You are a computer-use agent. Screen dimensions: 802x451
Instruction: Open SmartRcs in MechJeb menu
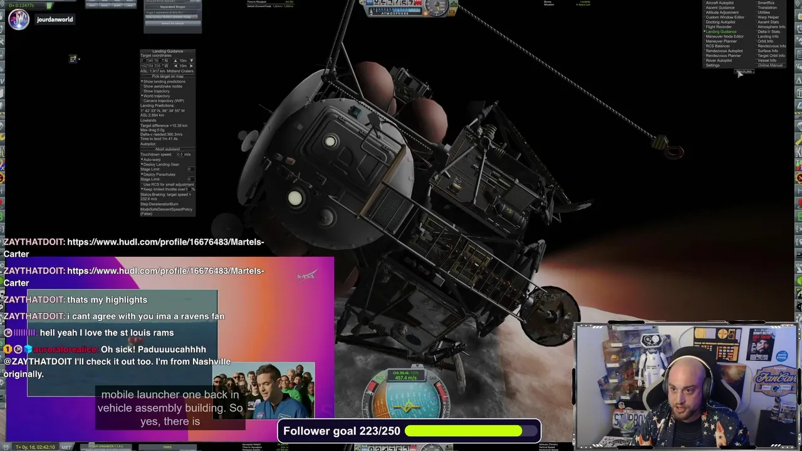click(x=766, y=3)
